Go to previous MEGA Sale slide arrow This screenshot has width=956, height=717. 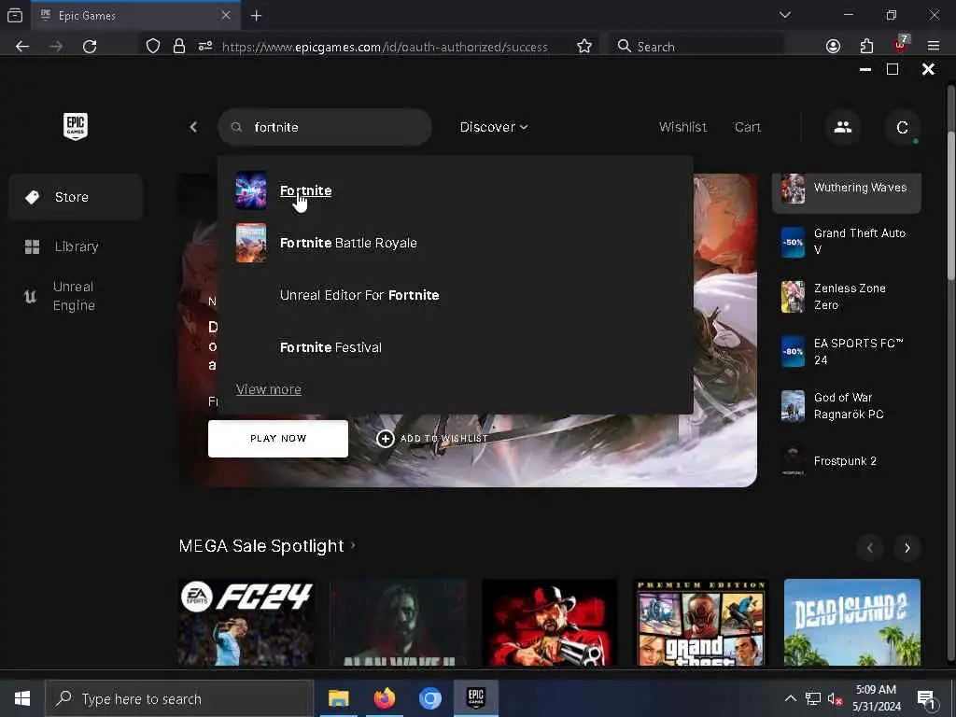870,547
